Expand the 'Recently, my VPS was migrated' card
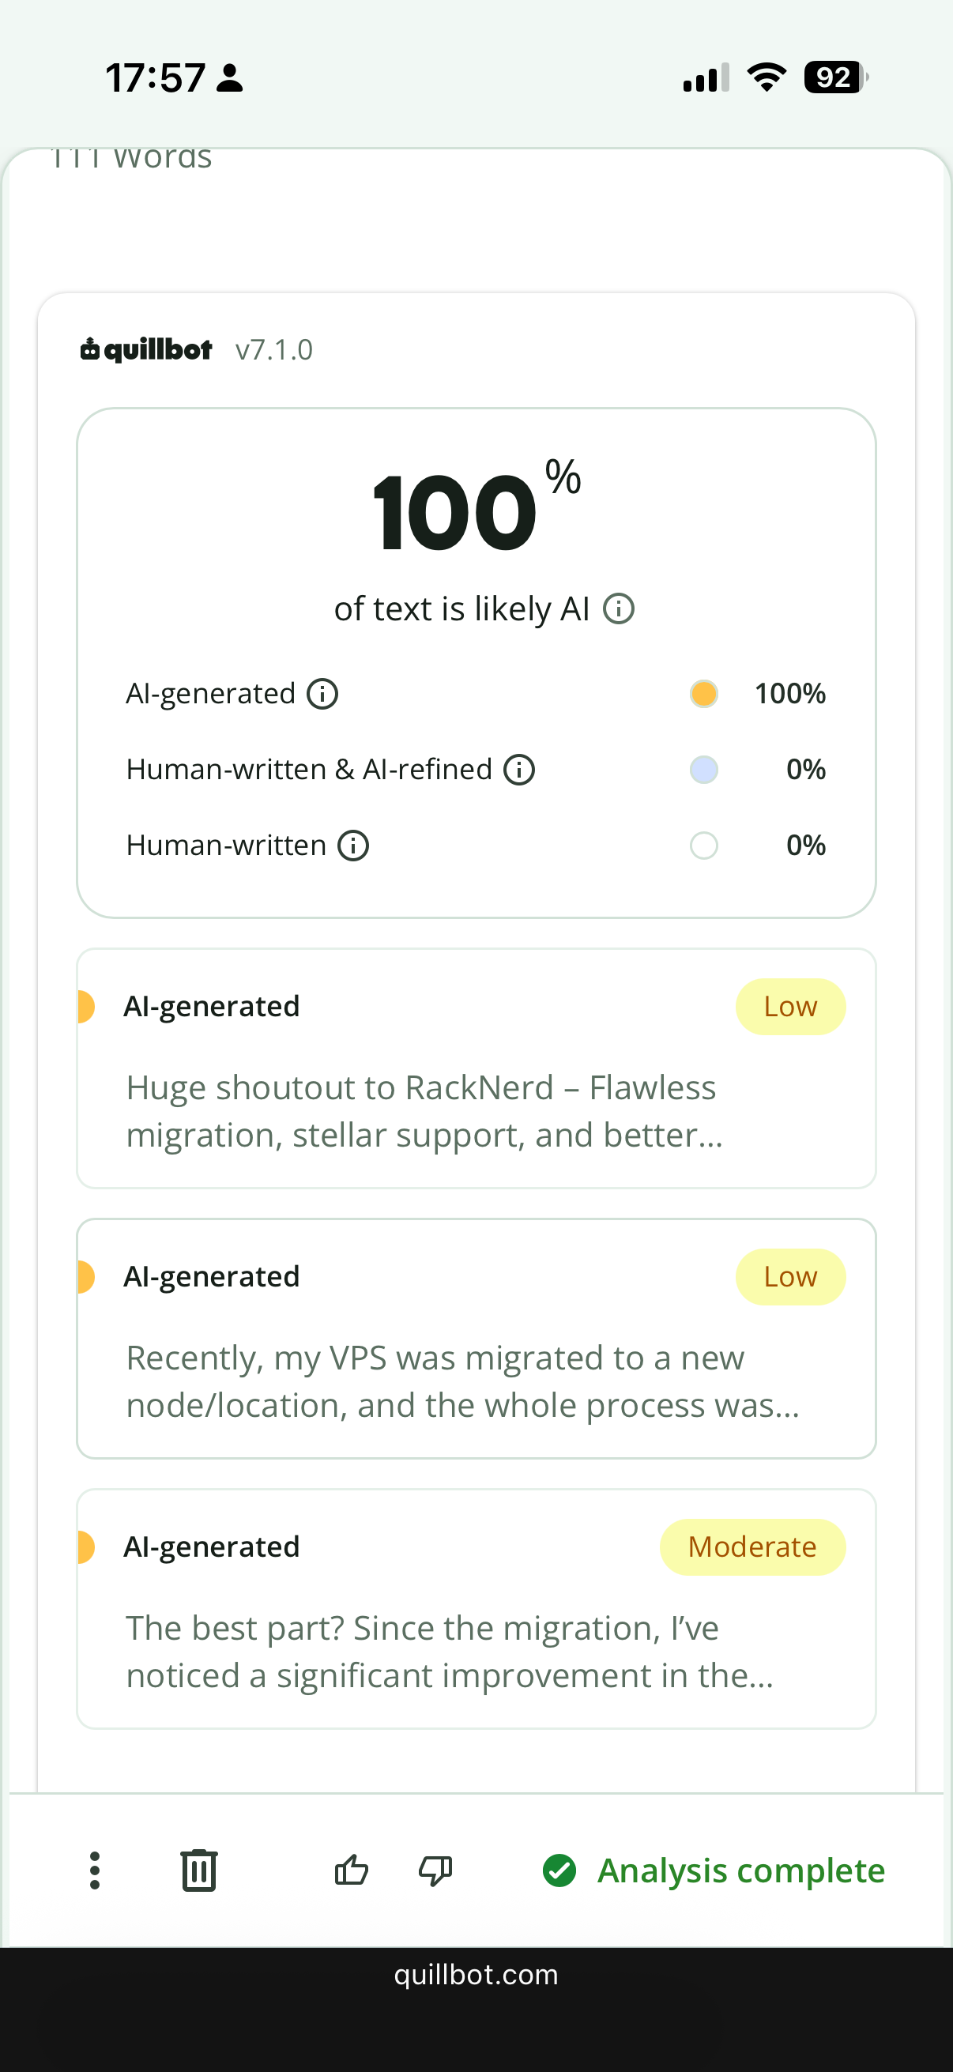This screenshot has width=953, height=2072. (x=476, y=1339)
